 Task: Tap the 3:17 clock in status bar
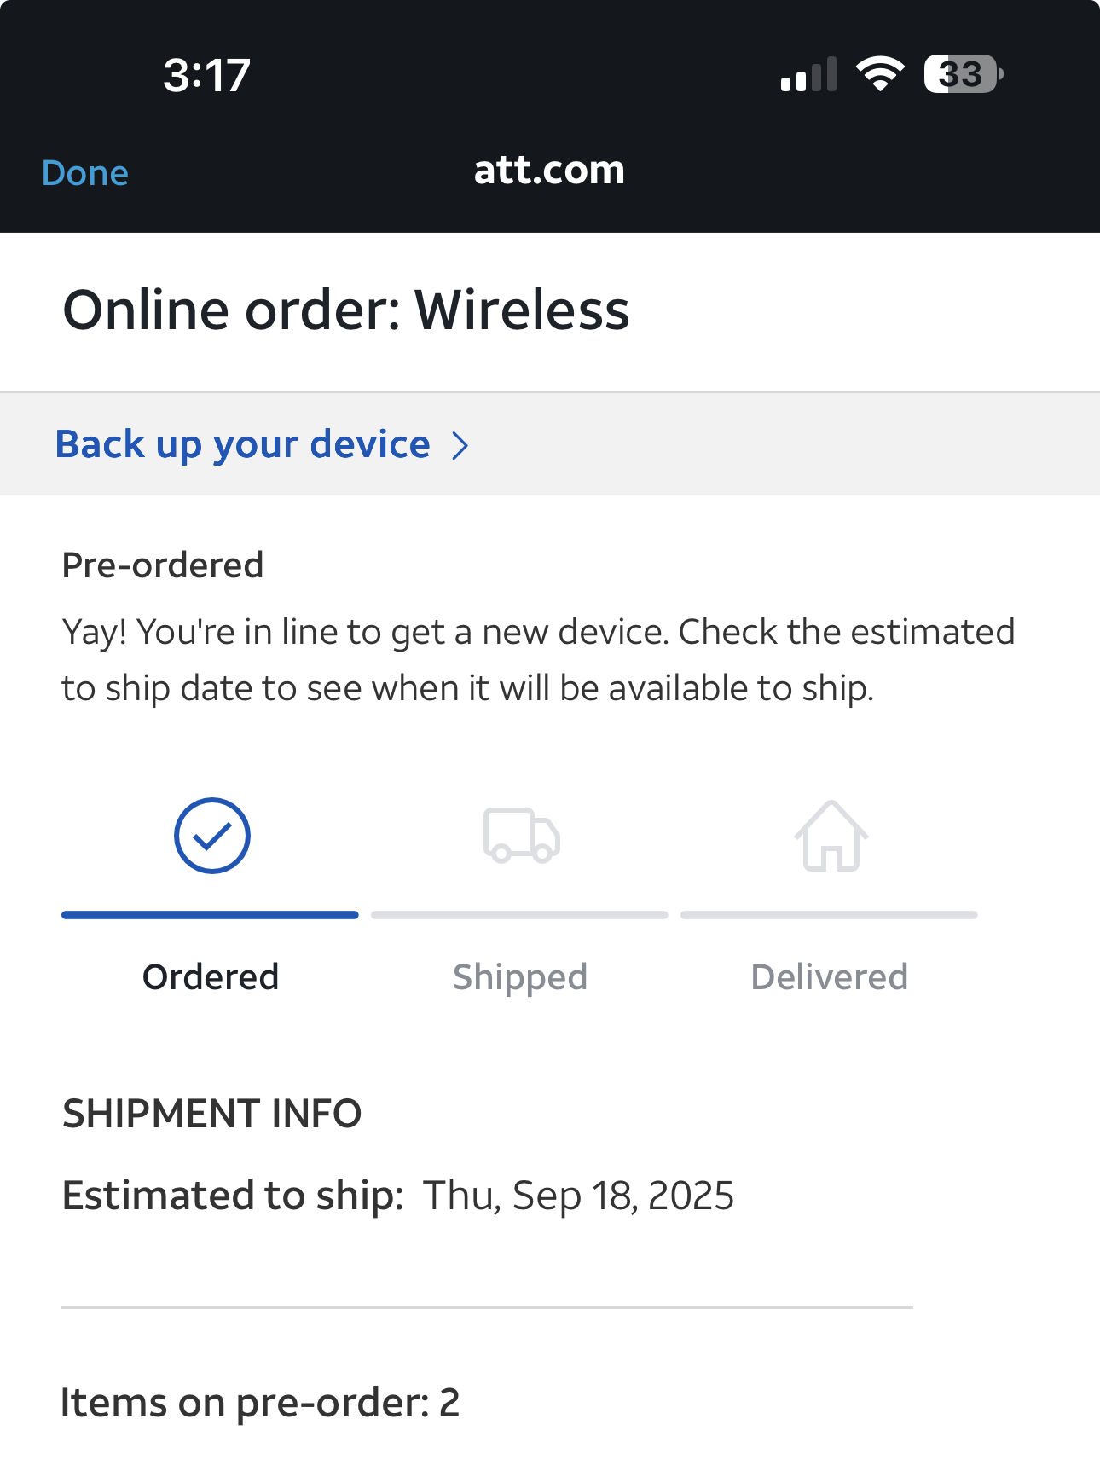pos(206,75)
